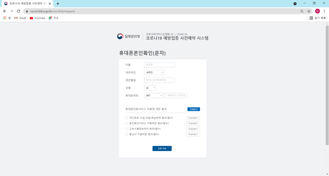Click the 이름 name input field
The height and width of the screenshot is (176, 329).
pyautogui.click(x=159, y=65)
